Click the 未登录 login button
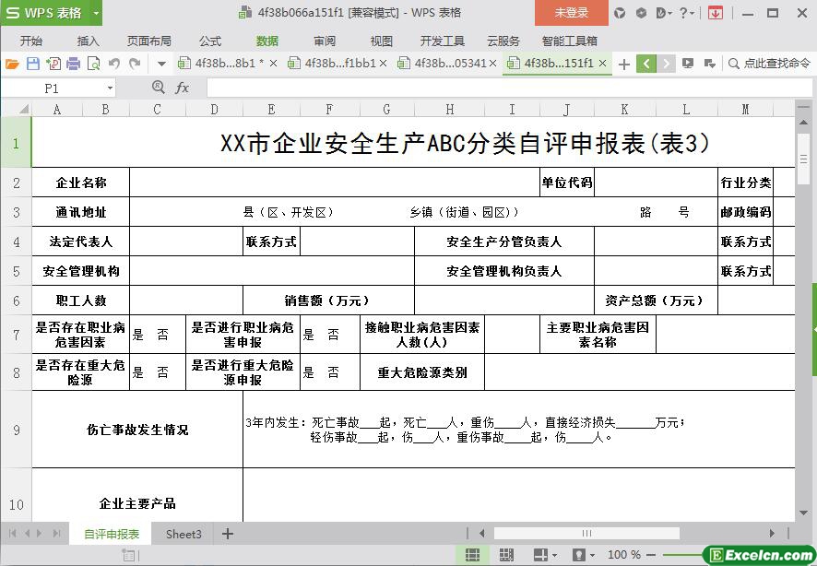 click(x=571, y=13)
